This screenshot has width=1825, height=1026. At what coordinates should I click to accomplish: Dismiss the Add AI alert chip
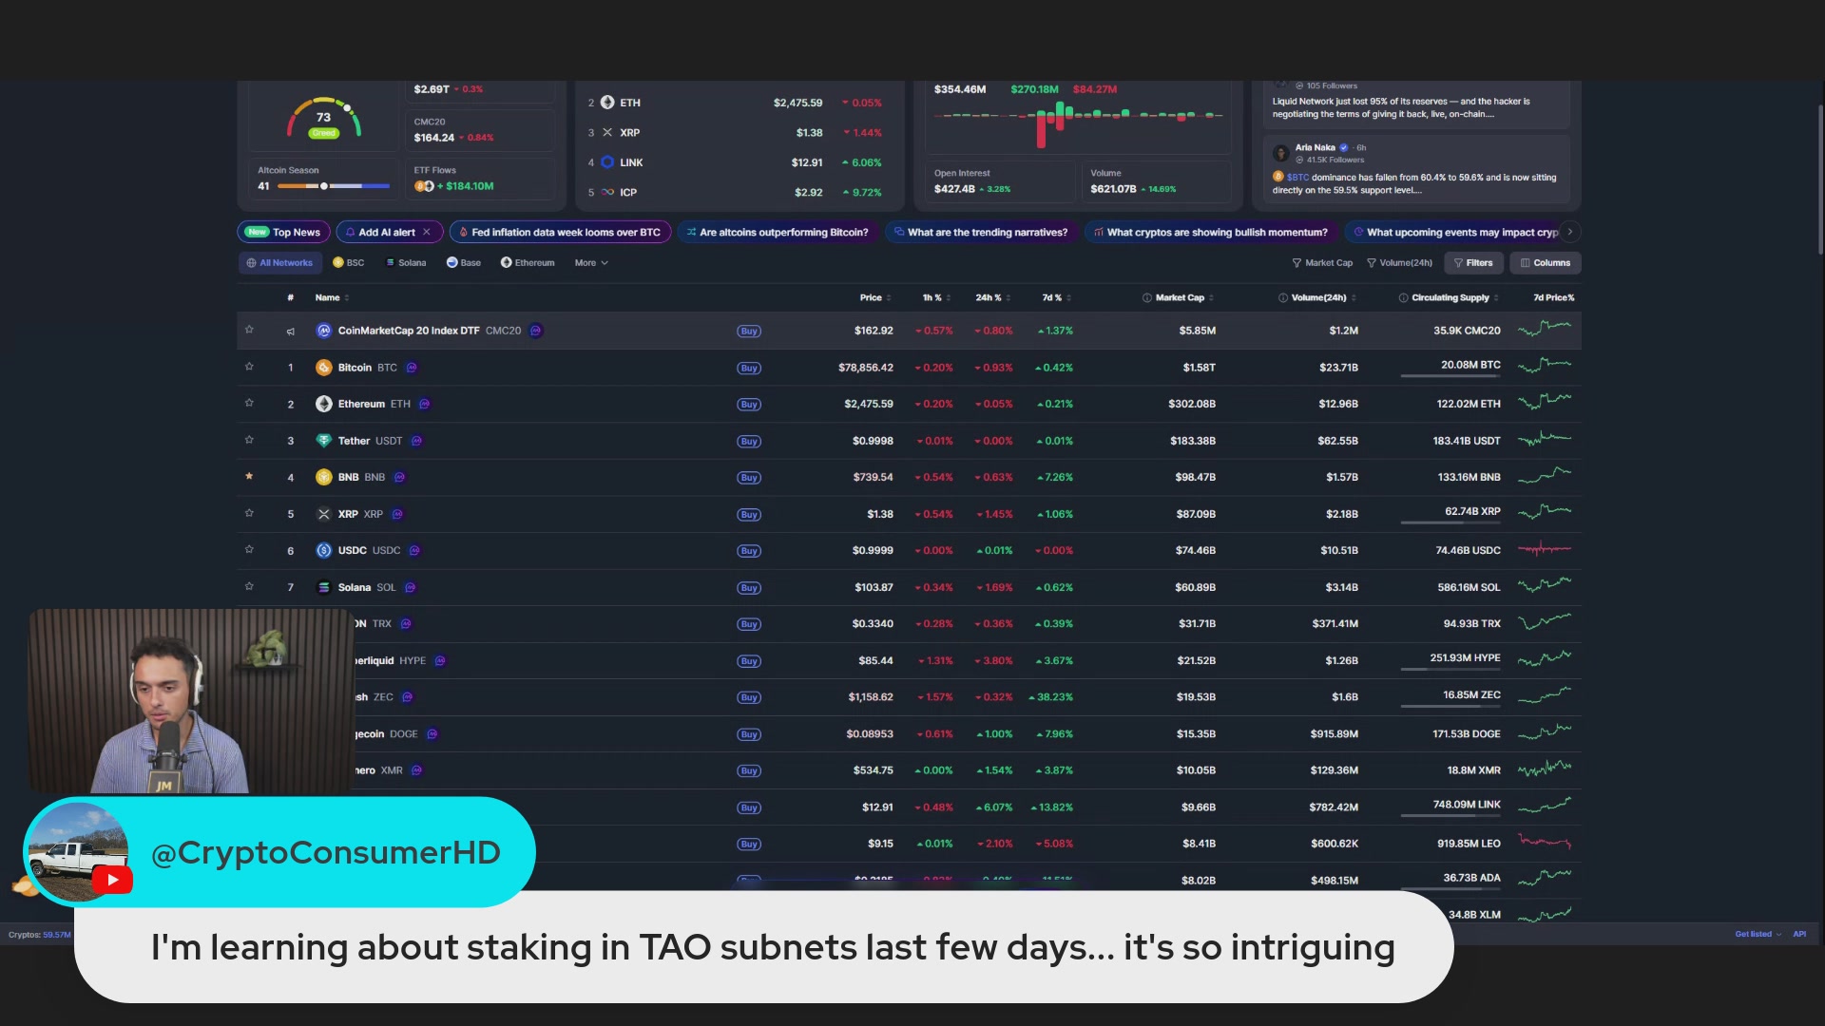427,232
